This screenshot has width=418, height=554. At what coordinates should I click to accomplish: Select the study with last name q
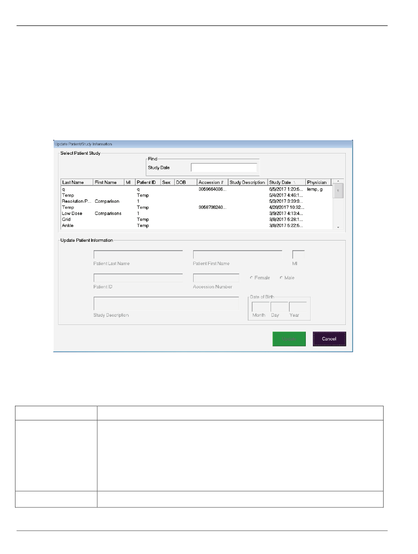[x=196, y=189]
